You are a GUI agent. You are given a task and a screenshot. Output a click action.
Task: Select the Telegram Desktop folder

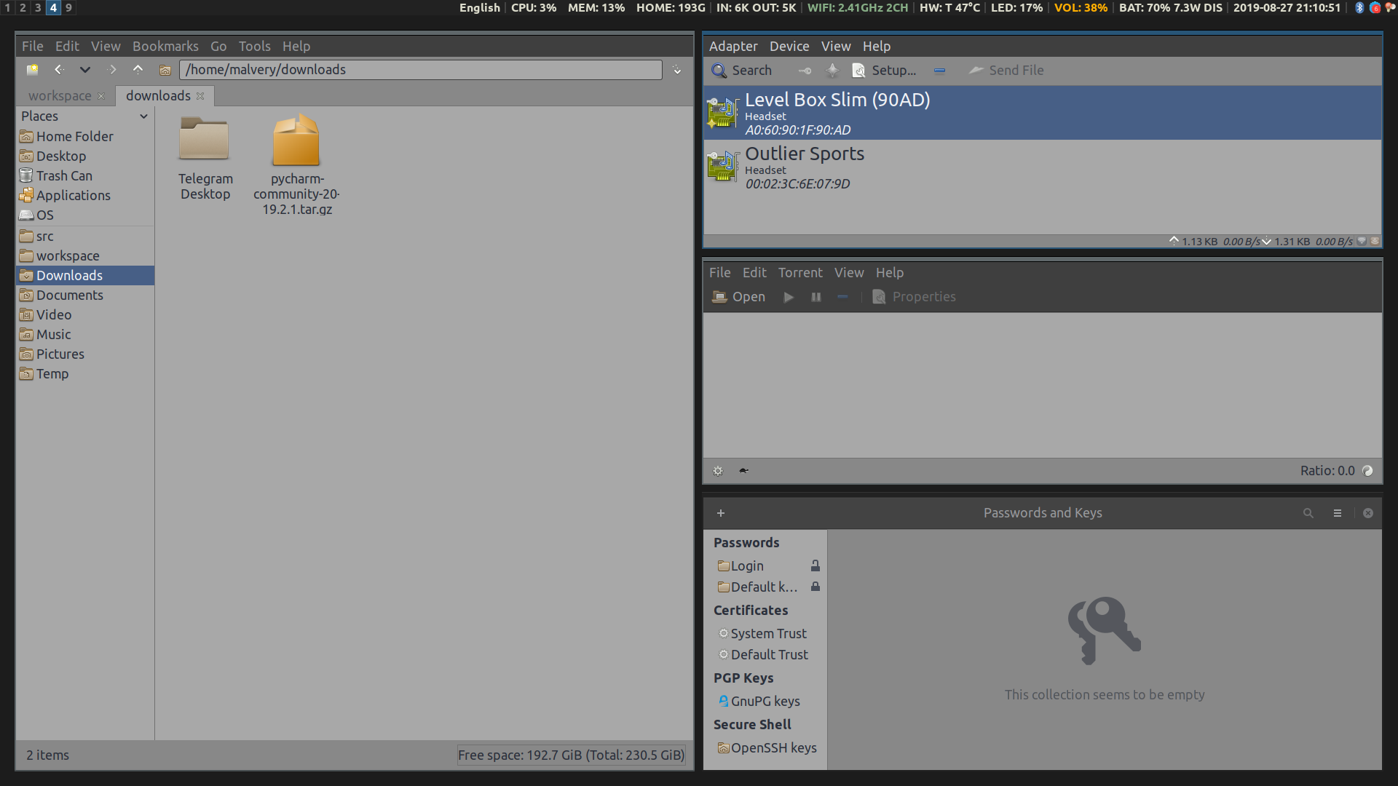[205, 159]
